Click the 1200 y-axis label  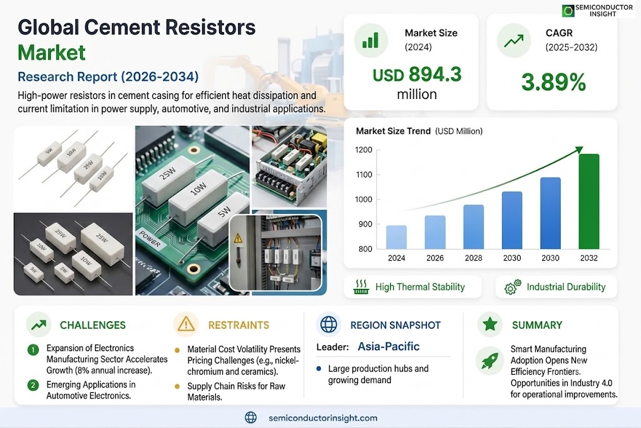[x=364, y=150]
